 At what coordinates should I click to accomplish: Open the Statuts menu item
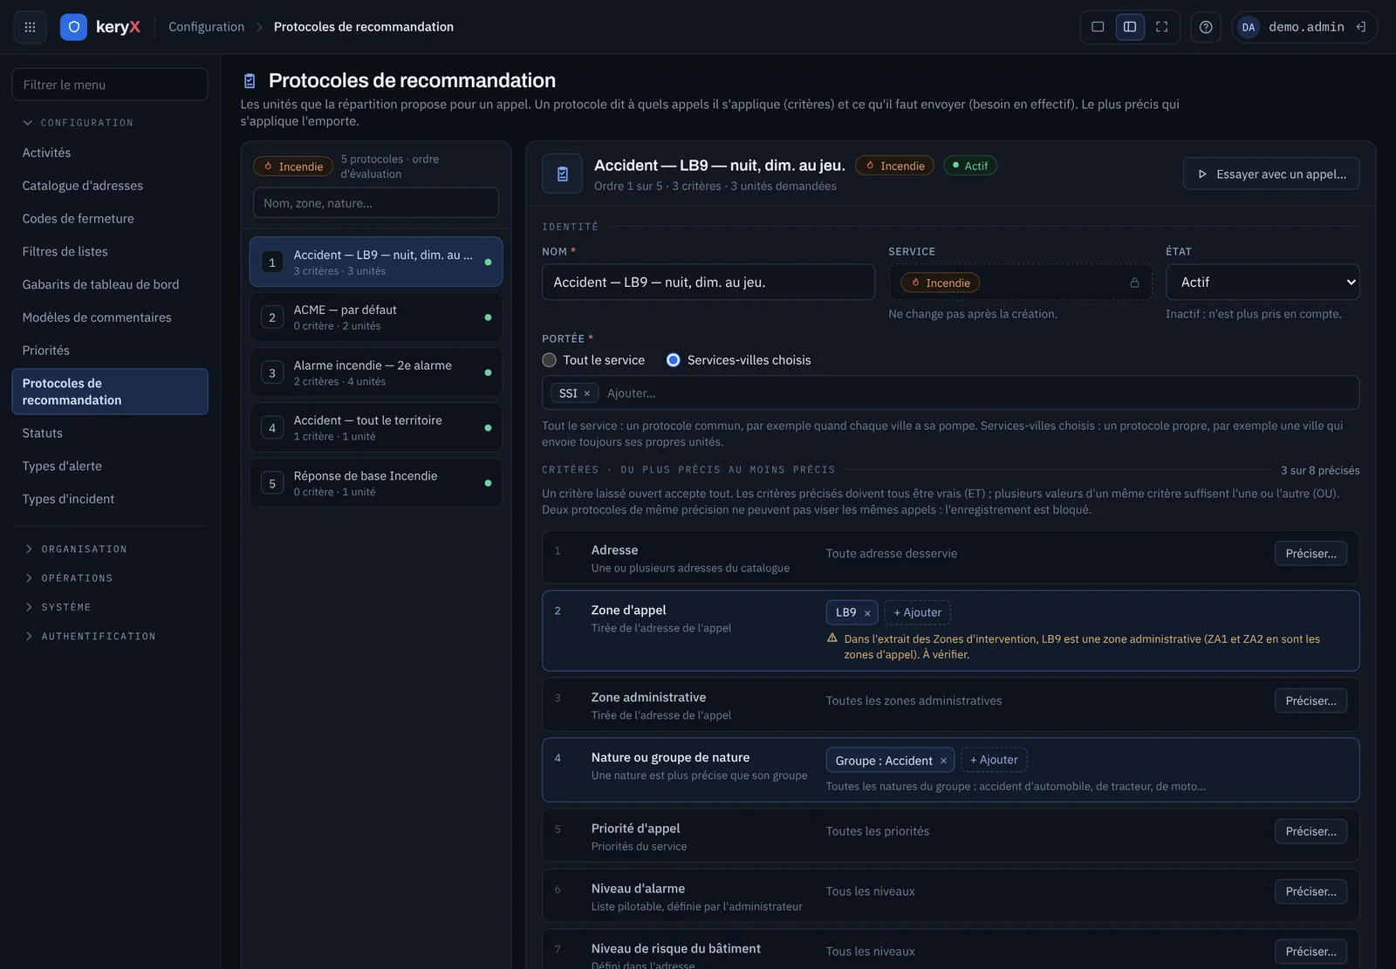tap(110, 433)
